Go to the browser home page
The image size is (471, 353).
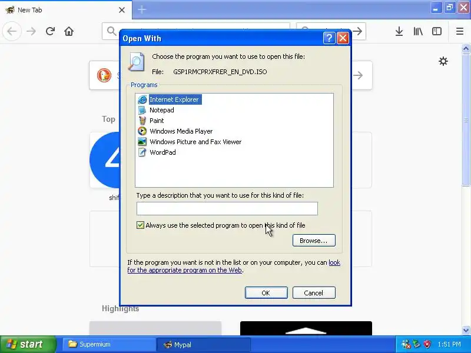tap(69, 31)
